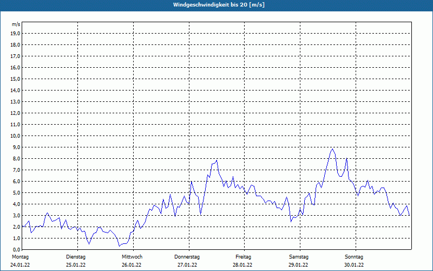433x271 pixels.
Task: Click the Samstag day label
Action: click(299, 257)
